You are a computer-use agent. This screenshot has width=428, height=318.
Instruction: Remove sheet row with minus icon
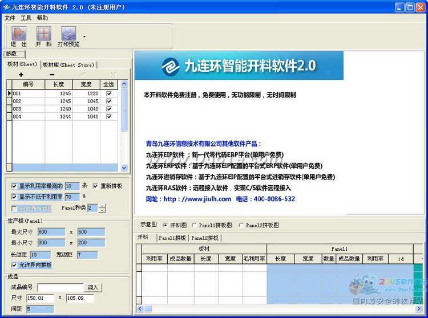[x=52, y=75]
